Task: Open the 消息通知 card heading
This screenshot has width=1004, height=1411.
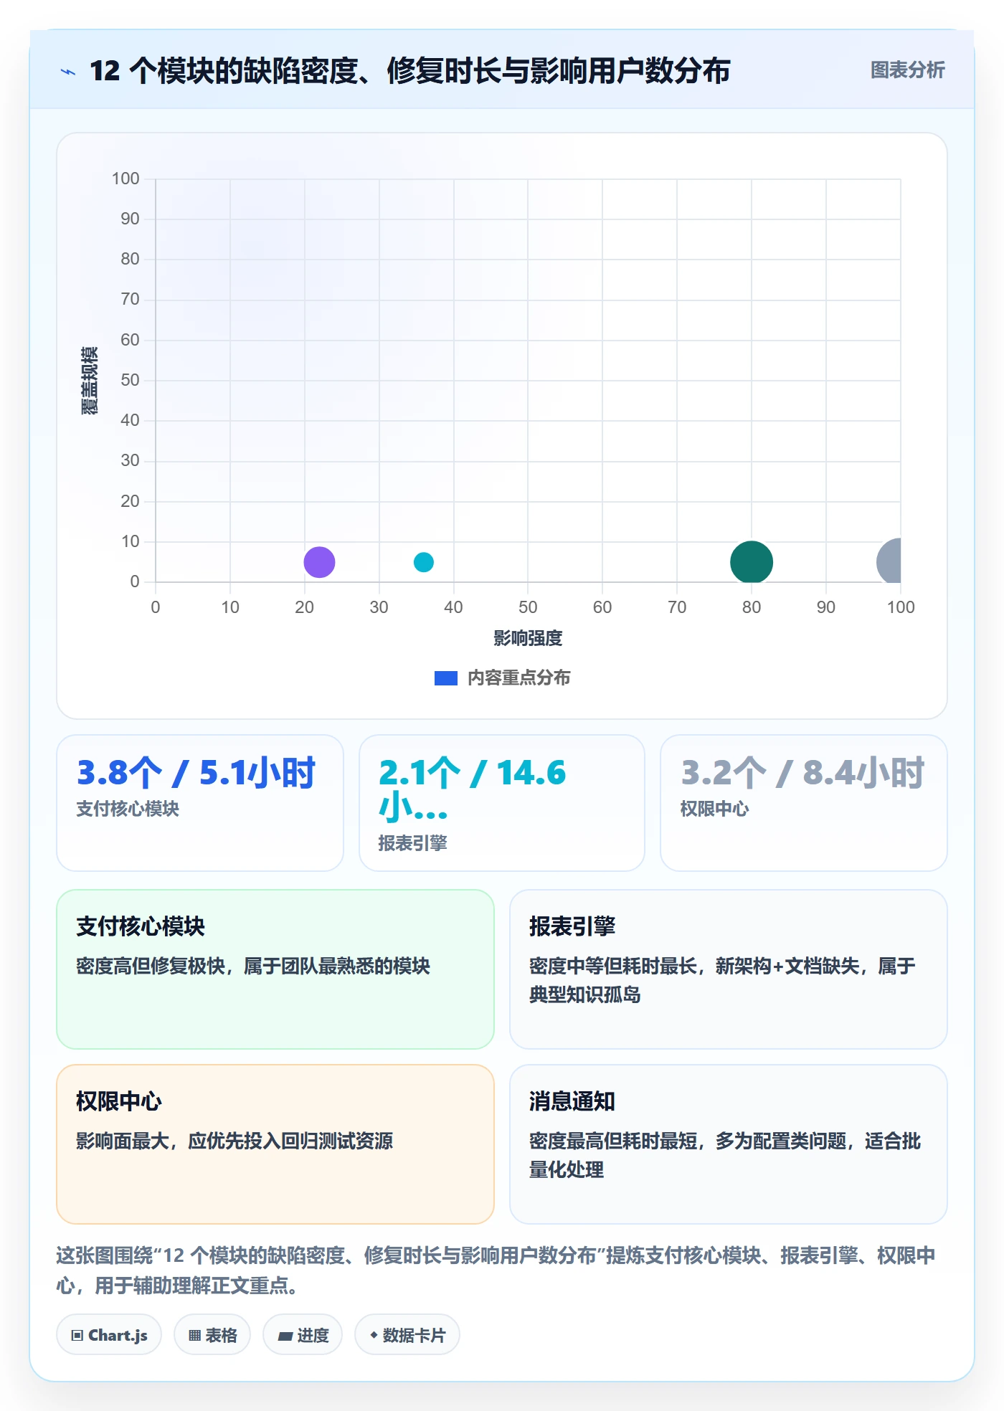Action: point(572,1101)
